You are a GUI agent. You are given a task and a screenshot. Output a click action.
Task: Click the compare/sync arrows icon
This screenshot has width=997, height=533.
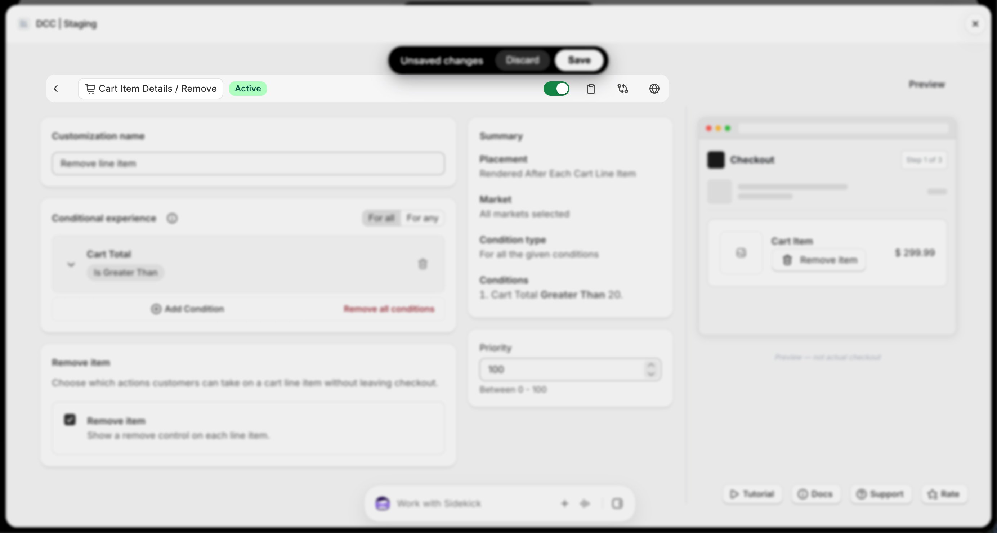click(x=622, y=89)
